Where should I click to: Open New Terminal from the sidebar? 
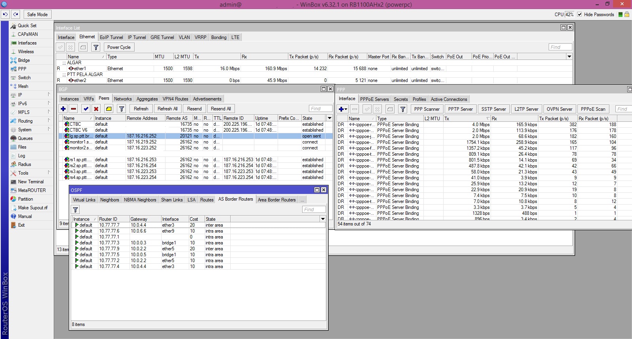pyautogui.click(x=30, y=182)
